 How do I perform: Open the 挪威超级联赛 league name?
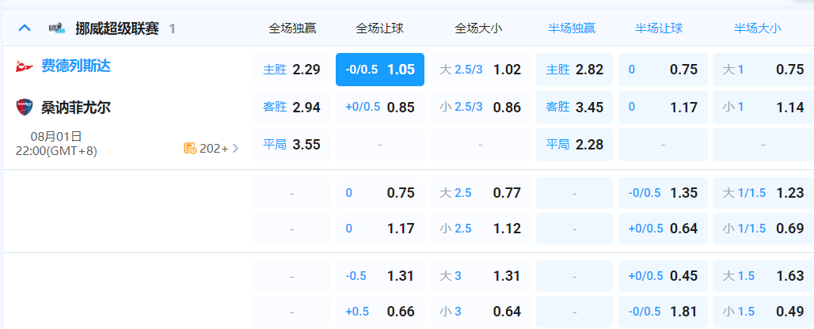[x=117, y=28]
